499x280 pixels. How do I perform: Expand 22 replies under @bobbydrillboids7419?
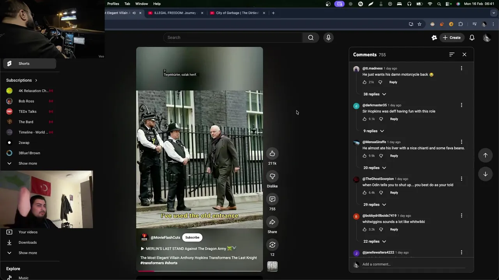pyautogui.click(x=375, y=241)
